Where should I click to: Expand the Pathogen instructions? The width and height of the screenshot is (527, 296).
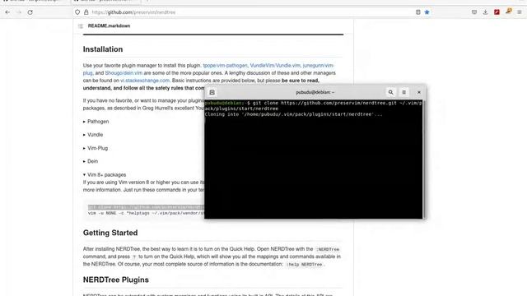pos(96,122)
